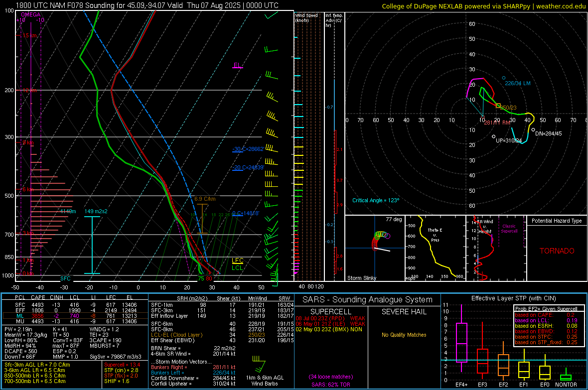The width and height of the screenshot is (588, 390).
Task: Click the '77 deg' slinky angle value
Action: [x=394, y=219]
